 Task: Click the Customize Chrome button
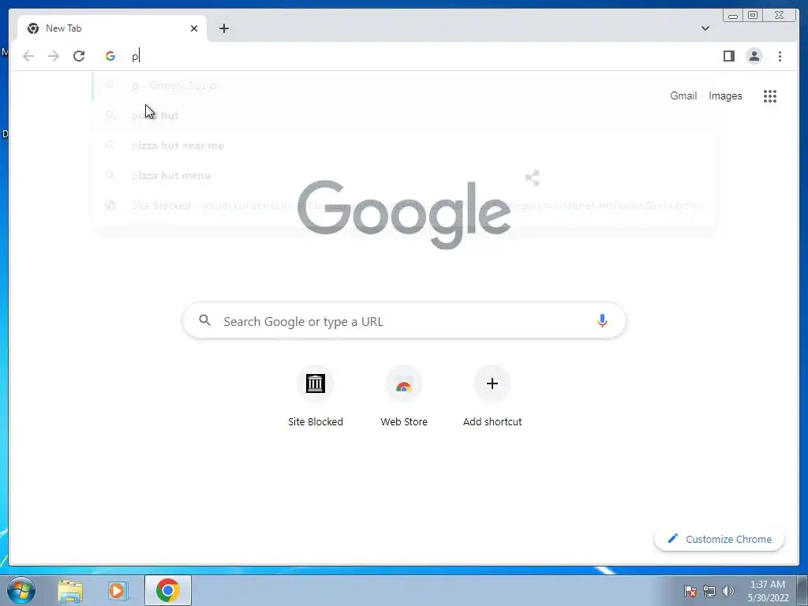pyautogui.click(x=720, y=539)
